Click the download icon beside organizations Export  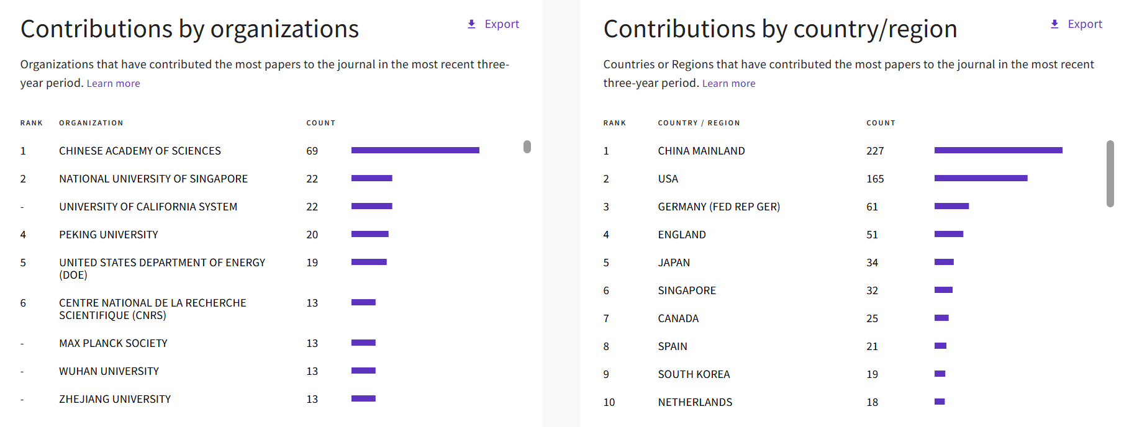471,24
